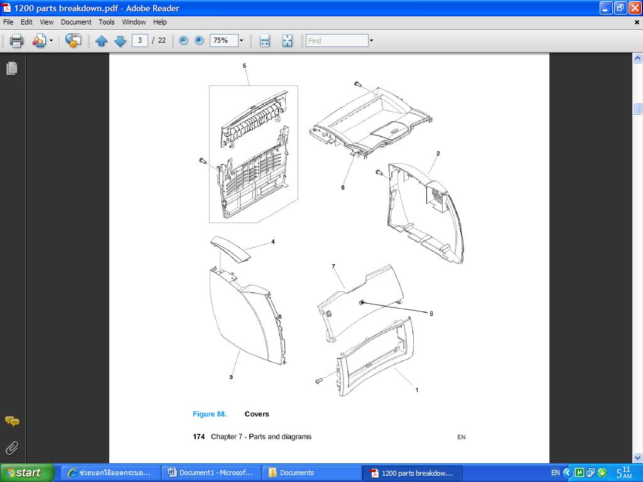Click page number 174 in footer
Viewport: 643px width, 482px height.
(x=199, y=437)
